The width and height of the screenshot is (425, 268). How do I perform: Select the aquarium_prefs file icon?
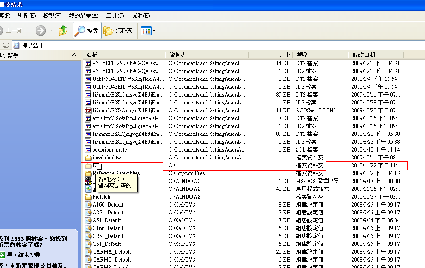(x=88, y=150)
